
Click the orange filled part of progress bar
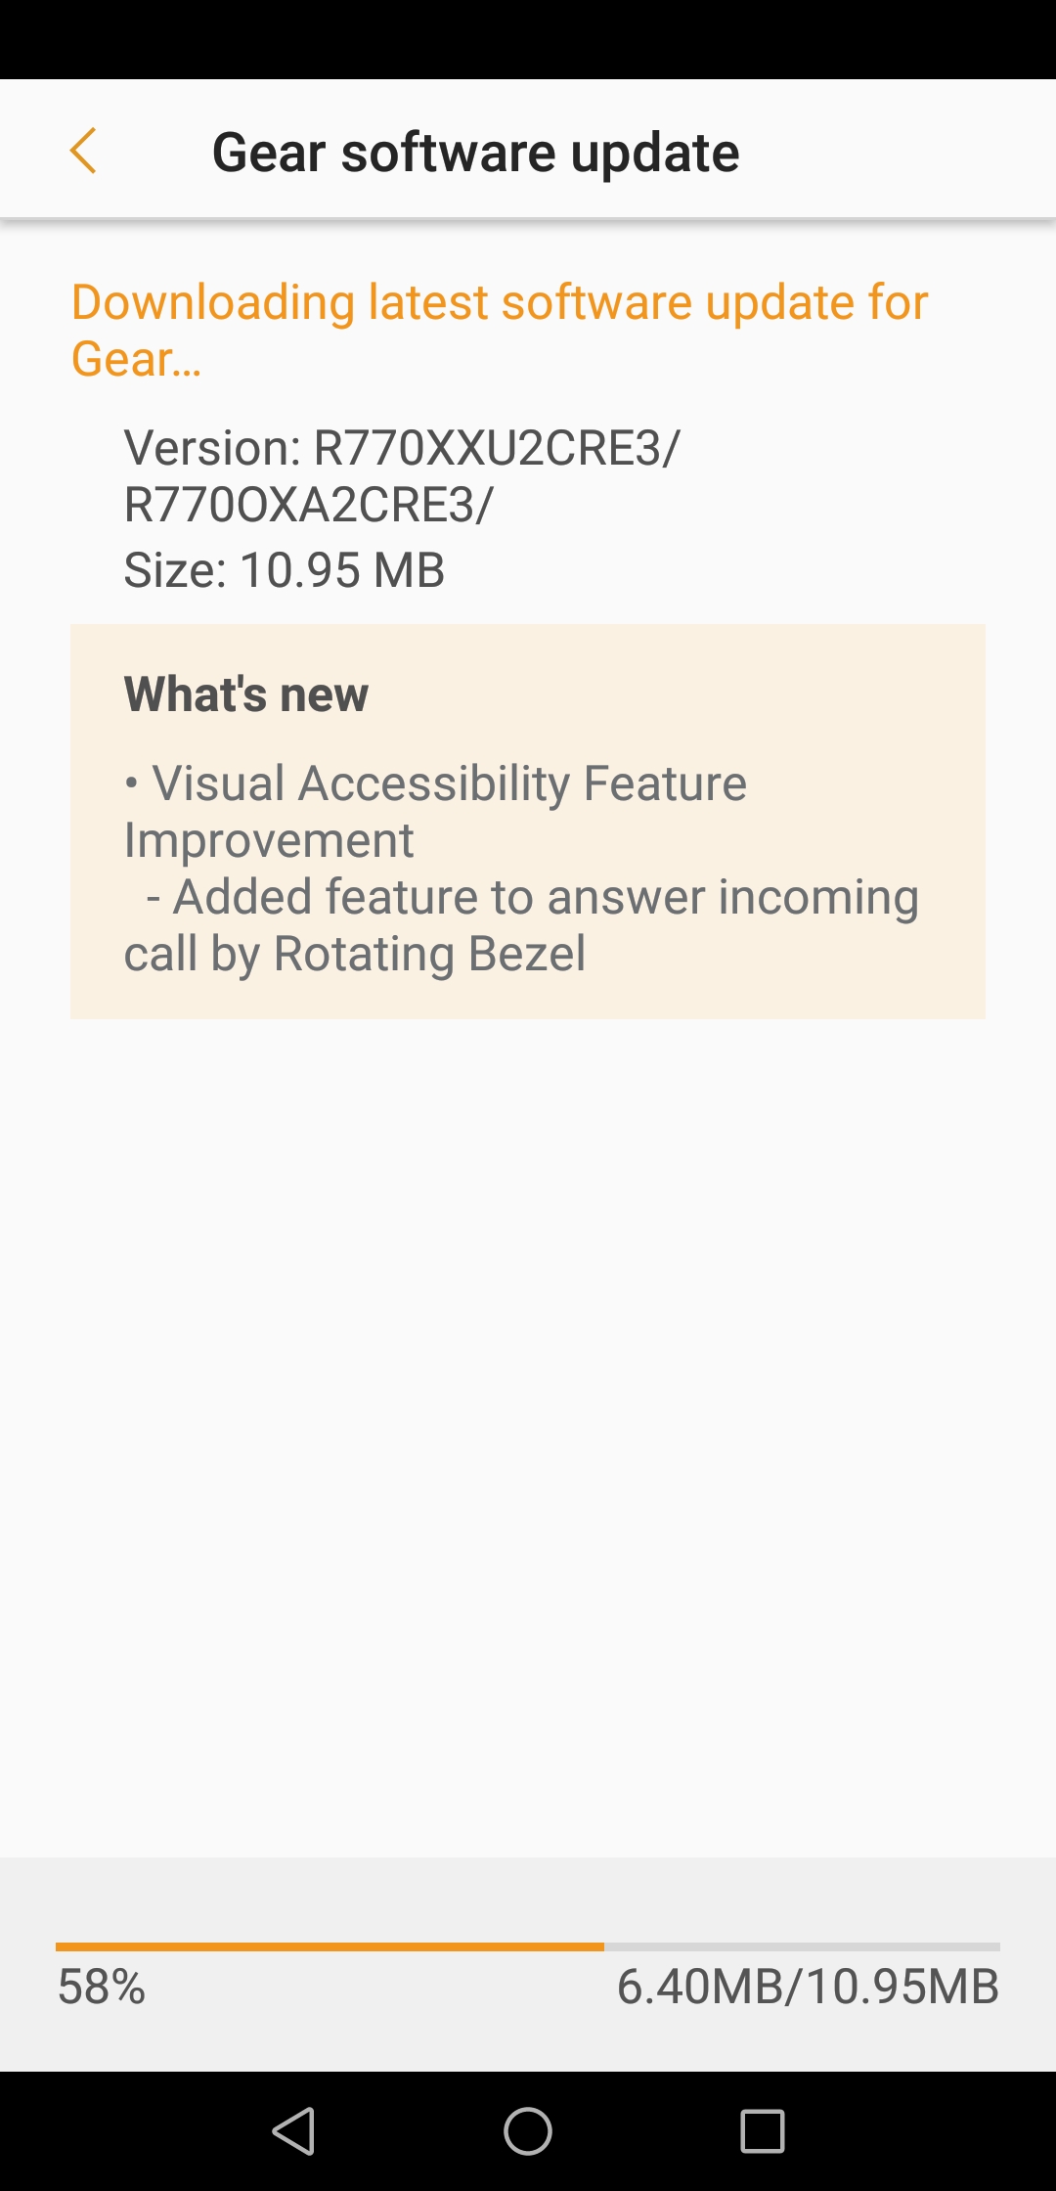click(x=330, y=1947)
